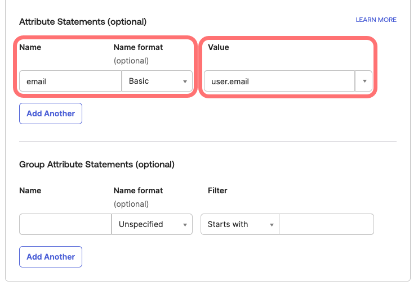Click the Name format label in group section

tap(138, 190)
